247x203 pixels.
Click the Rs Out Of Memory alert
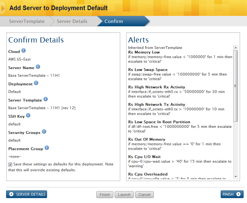pos(147,139)
